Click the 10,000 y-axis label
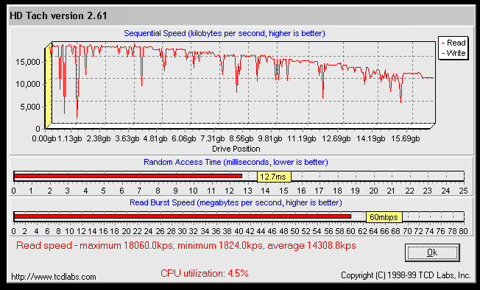This screenshot has width=480, height=290. pyautogui.click(x=28, y=84)
